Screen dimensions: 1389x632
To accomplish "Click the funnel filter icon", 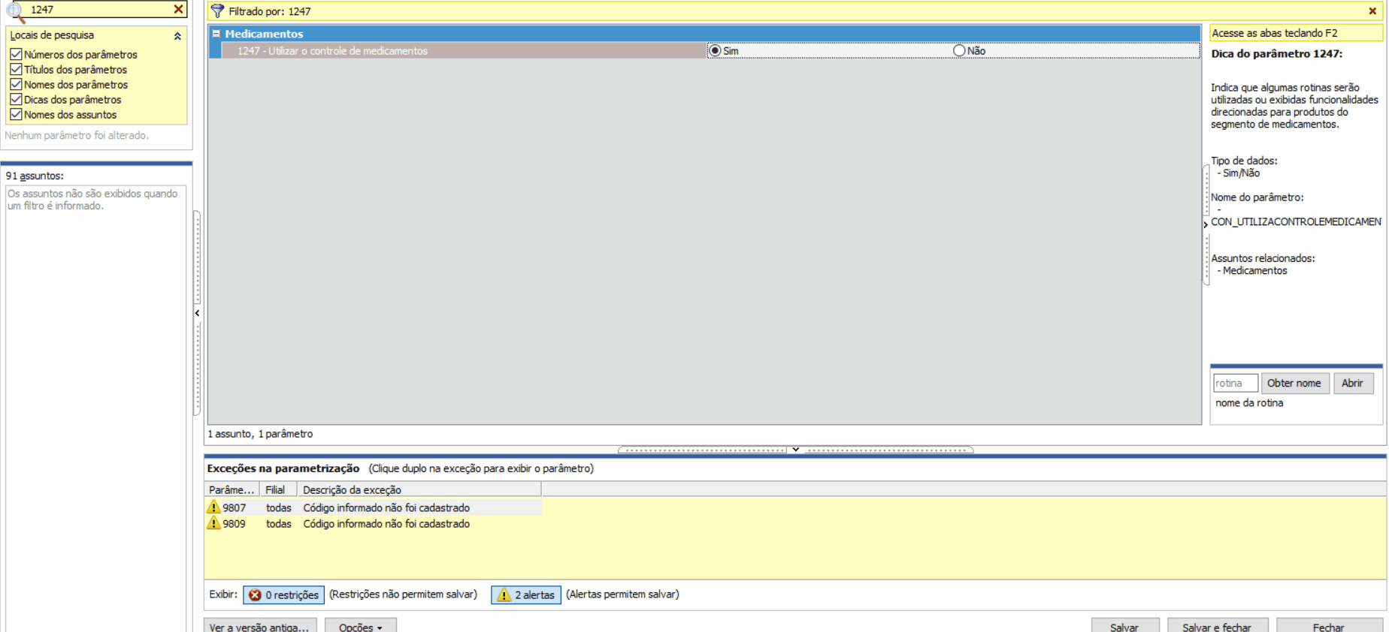I will (x=217, y=11).
